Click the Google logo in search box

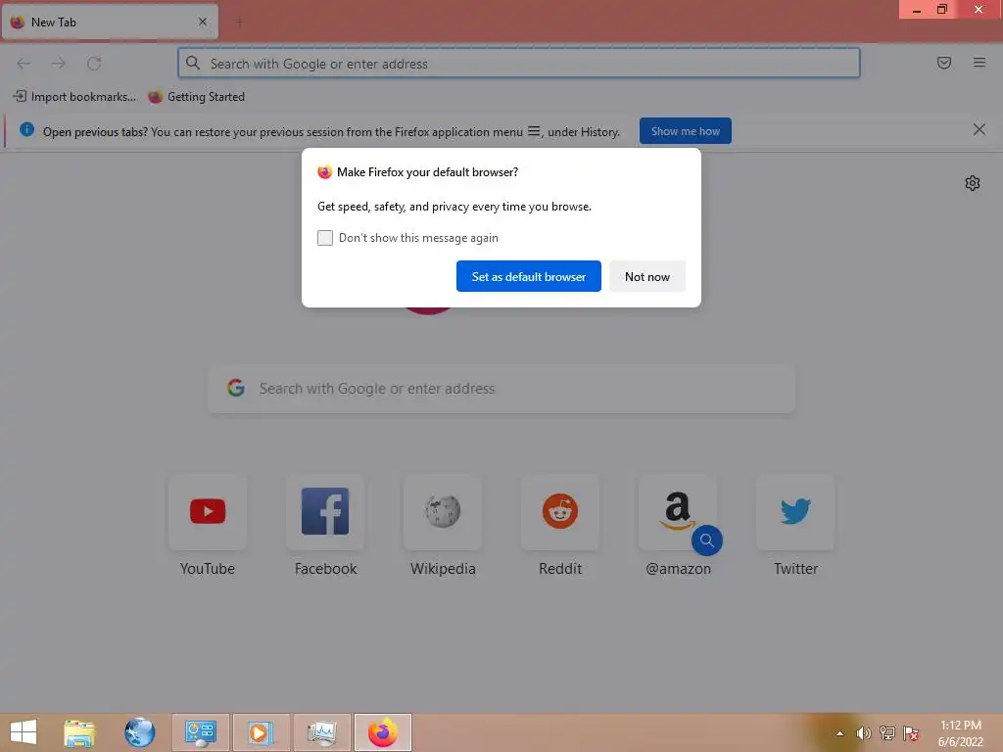pos(236,388)
